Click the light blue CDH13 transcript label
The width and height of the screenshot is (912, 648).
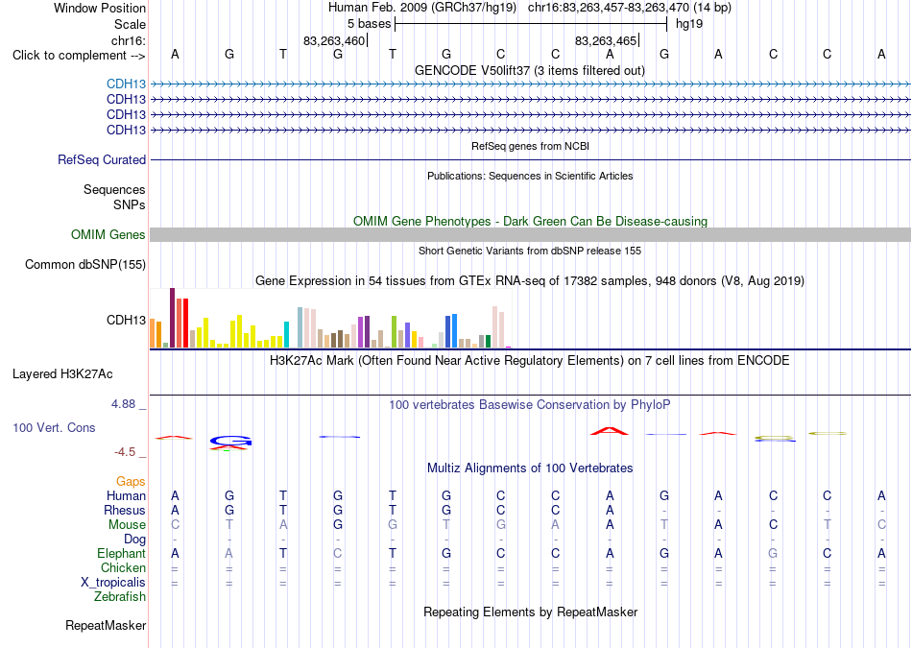(x=126, y=84)
